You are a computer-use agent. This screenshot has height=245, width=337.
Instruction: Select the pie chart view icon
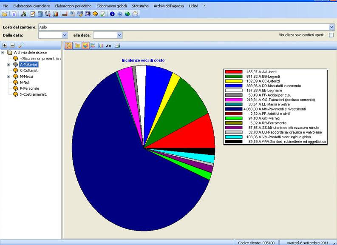85,46
